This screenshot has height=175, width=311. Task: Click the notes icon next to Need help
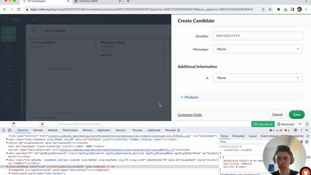[300, 124]
